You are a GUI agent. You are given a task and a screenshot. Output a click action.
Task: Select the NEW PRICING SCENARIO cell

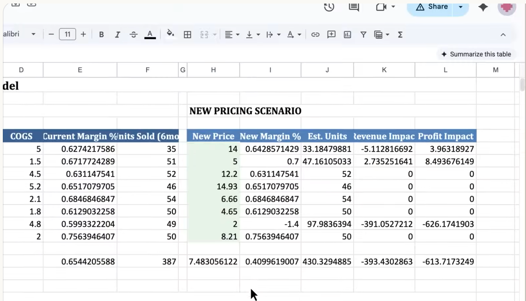(245, 111)
